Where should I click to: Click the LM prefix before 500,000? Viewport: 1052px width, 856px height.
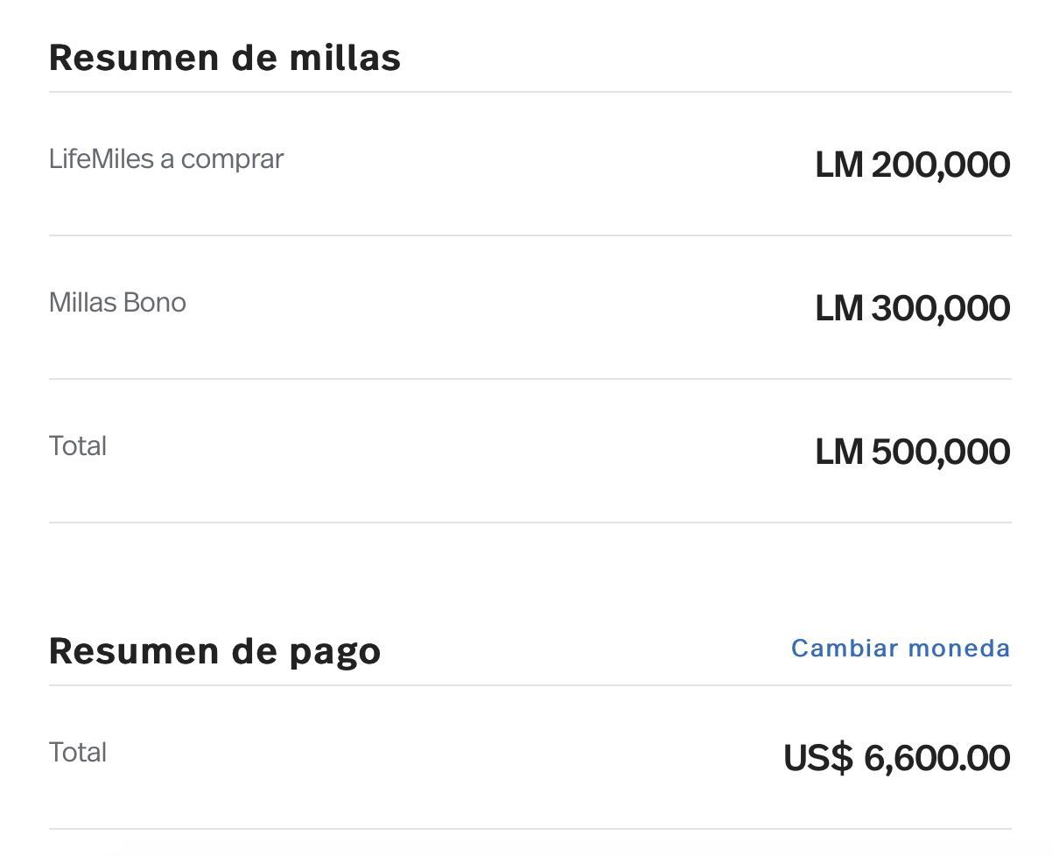tap(839, 452)
